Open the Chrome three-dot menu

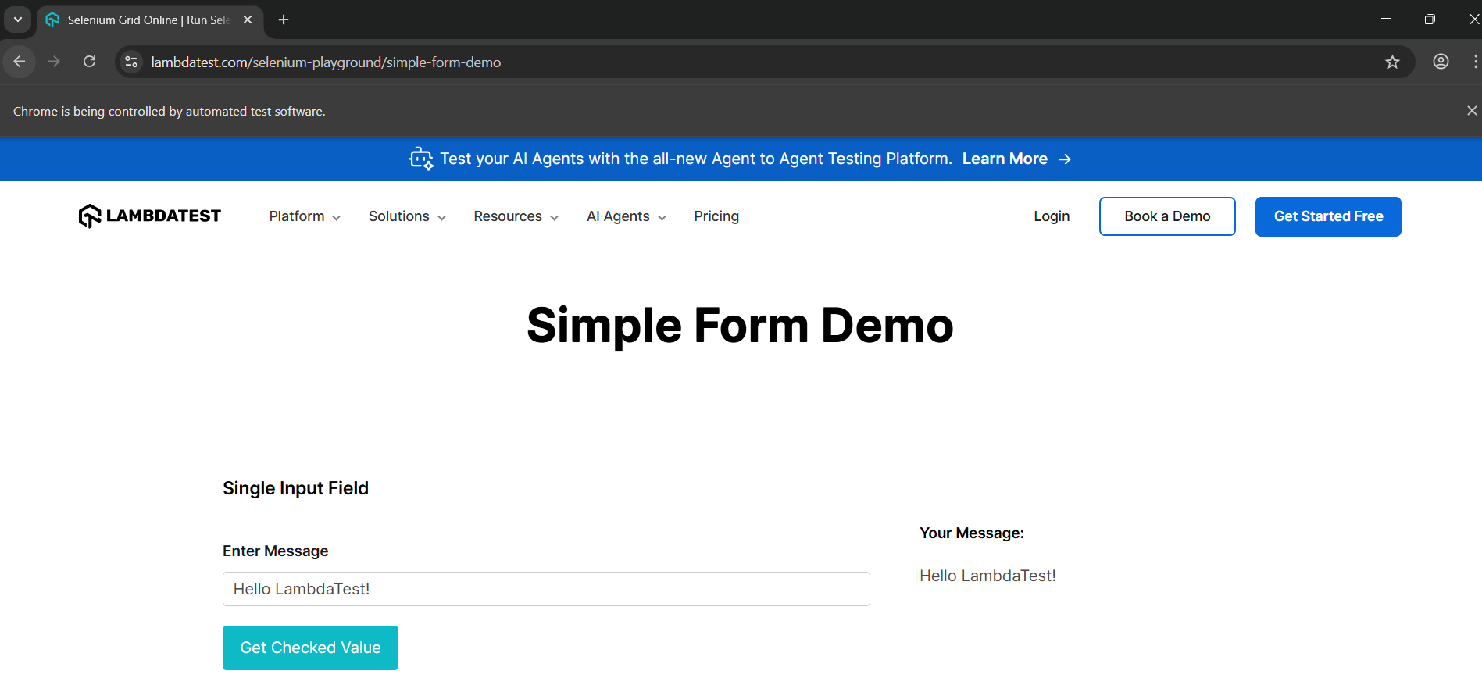[x=1475, y=62]
